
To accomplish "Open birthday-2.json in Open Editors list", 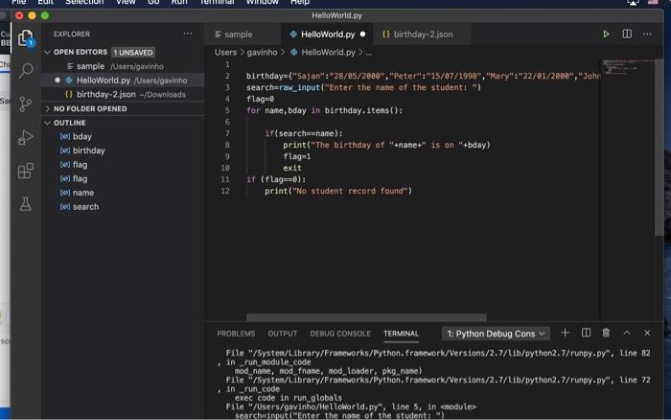I will 123,94.
